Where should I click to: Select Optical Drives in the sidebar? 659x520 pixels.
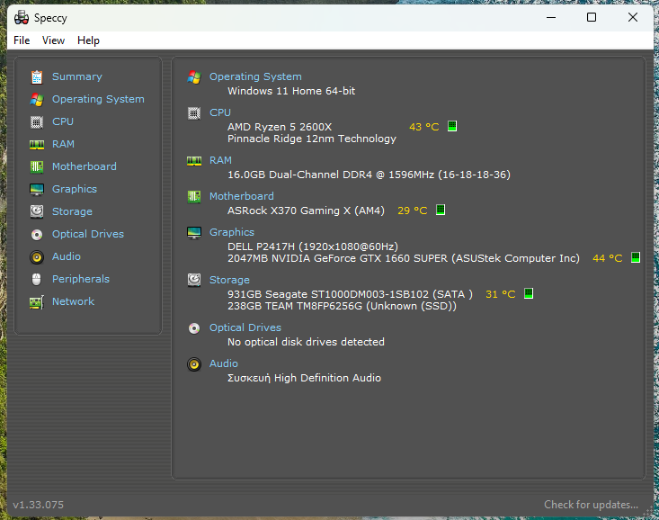[x=87, y=234]
